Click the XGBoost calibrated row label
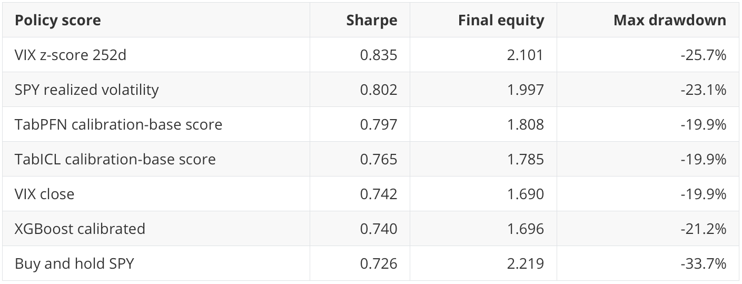742x284 pixels. 80,229
